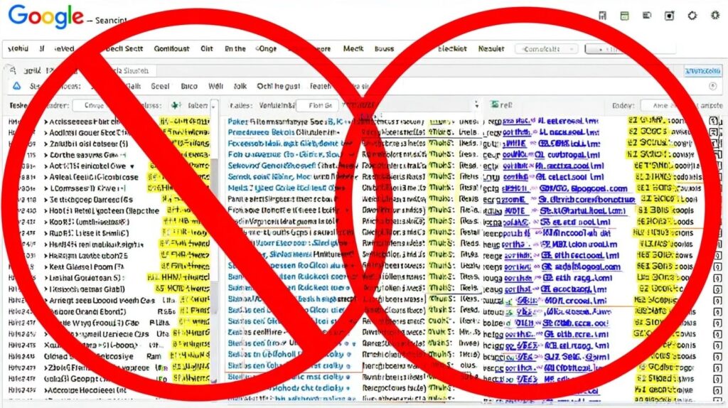
Task: Toggle the topmost checkbox in the right-edge column
Action: [714, 121]
